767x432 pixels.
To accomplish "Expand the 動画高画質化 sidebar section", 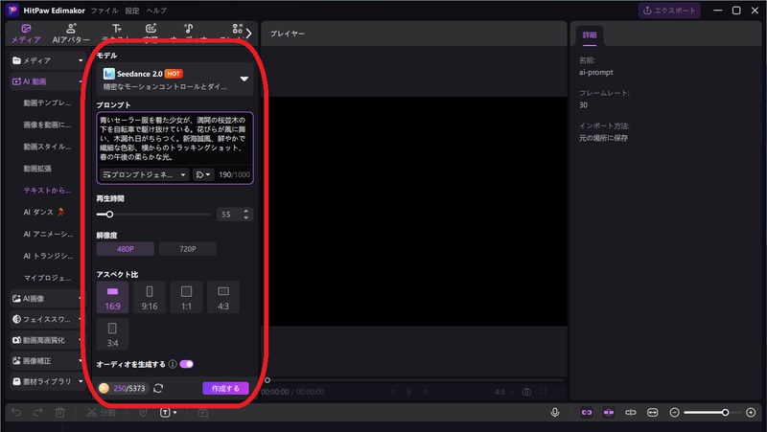I will pyautogui.click(x=47, y=340).
